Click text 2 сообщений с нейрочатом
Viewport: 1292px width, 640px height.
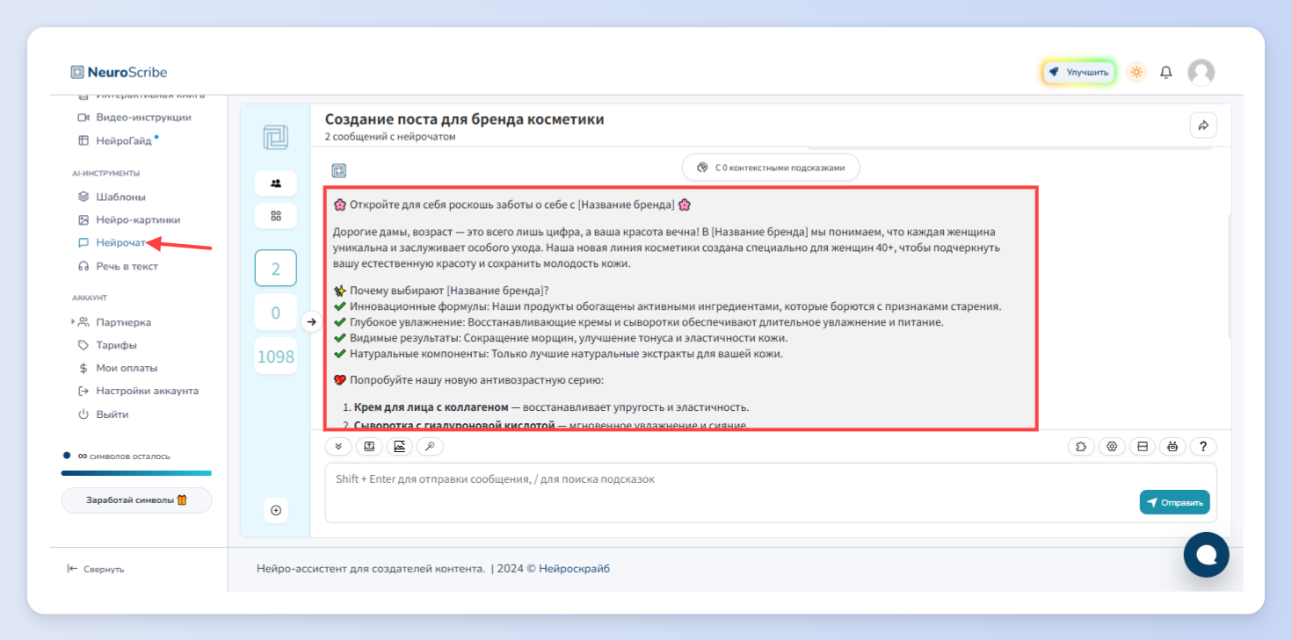(x=390, y=137)
